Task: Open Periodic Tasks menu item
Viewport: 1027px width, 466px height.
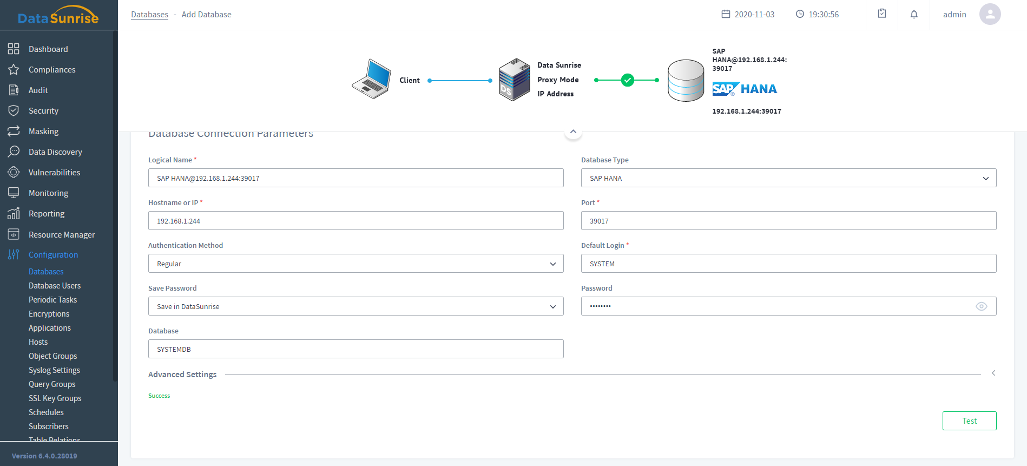Action: tap(52, 300)
